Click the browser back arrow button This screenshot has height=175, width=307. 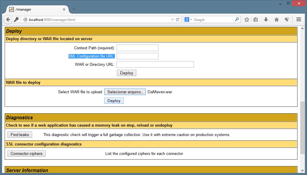[8, 19]
